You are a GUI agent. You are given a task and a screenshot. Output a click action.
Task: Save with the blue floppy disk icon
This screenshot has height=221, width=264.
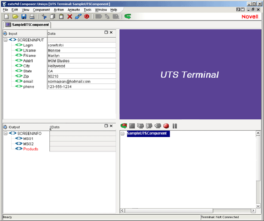[x=24, y=17]
